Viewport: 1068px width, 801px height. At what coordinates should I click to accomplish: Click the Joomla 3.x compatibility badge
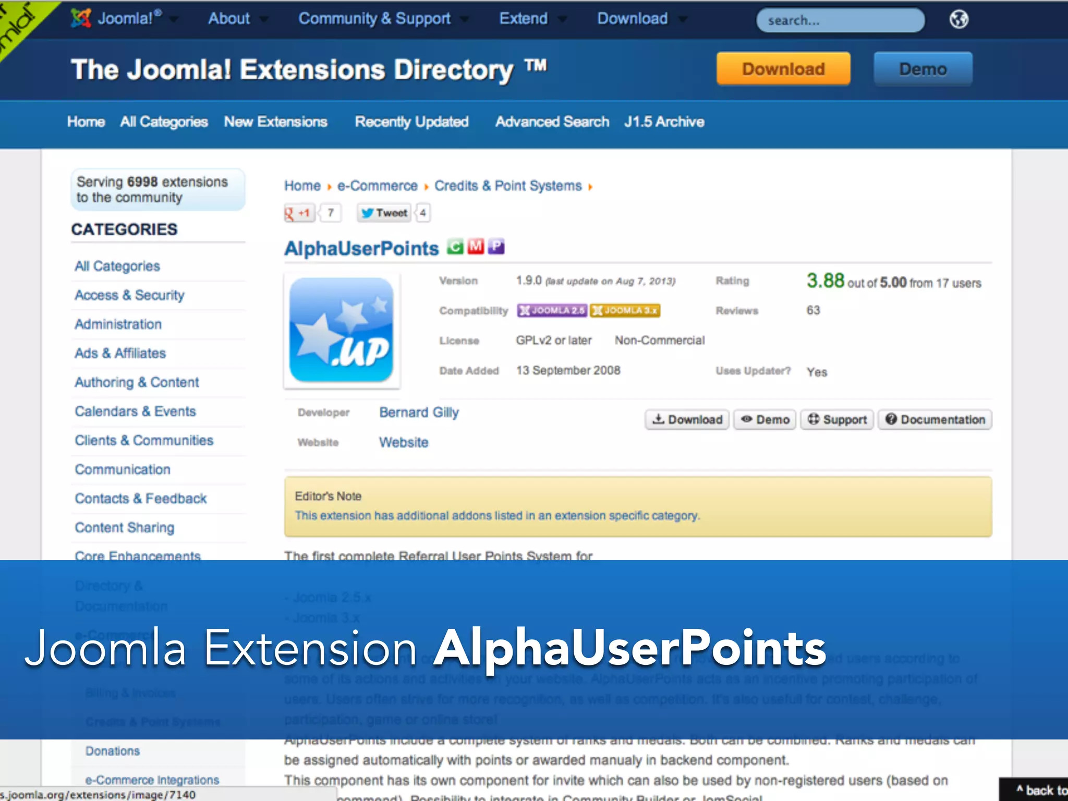pyautogui.click(x=625, y=310)
